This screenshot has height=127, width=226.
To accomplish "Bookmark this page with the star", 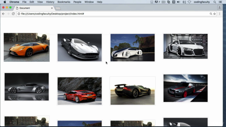I will click(x=214, y=14).
